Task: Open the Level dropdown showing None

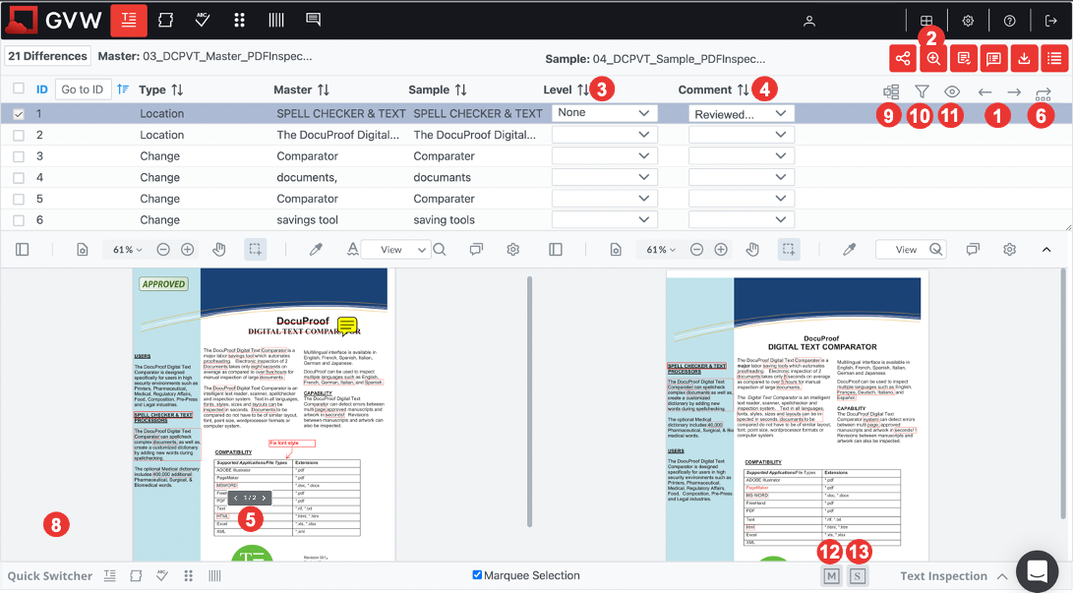Action: tap(605, 113)
